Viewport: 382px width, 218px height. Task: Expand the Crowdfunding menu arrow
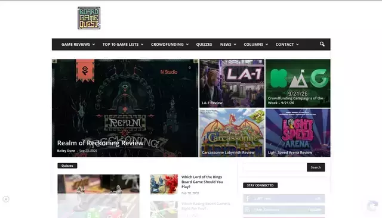point(187,45)
